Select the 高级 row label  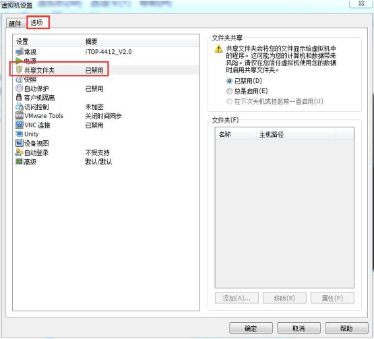point(30,162)
